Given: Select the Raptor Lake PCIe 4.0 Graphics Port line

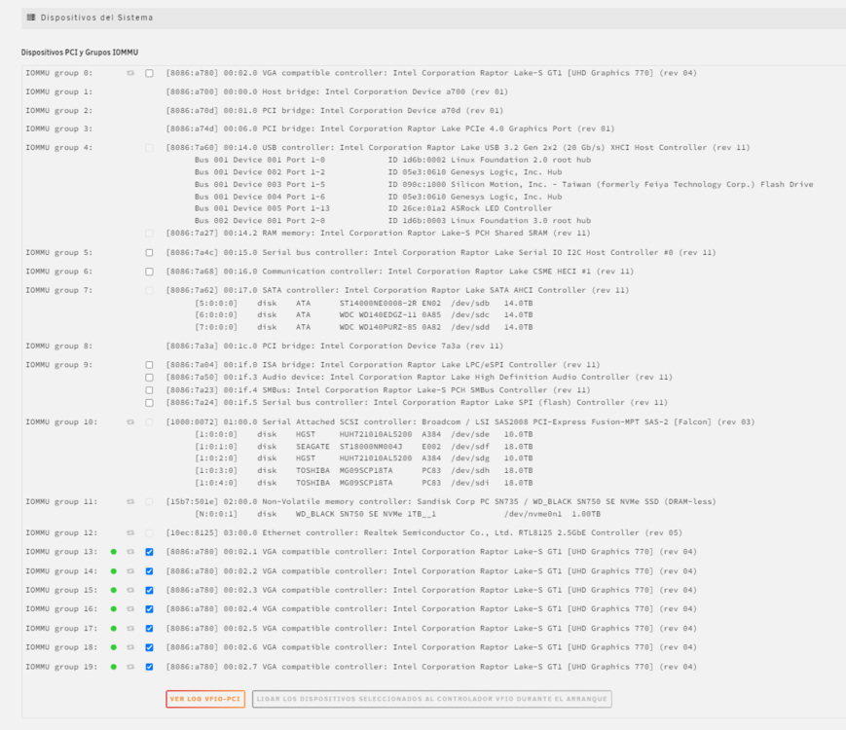Looking at the screenshot, I should pyautogui.click(x=390, y=128).
